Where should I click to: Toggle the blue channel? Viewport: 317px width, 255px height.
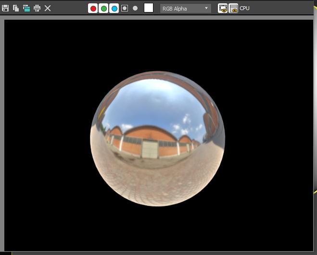(114, 9)
